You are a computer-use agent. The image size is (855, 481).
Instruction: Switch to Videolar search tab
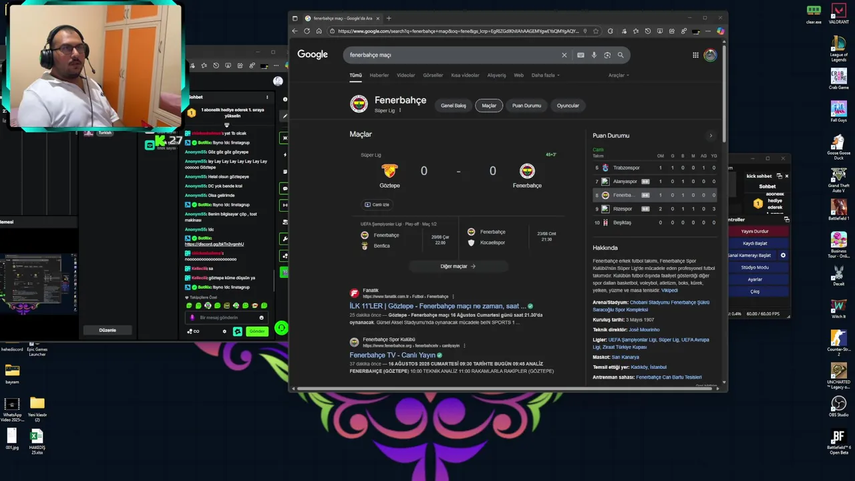405,75
